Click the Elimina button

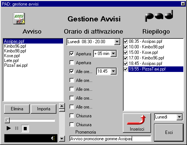tap(17, 109)
